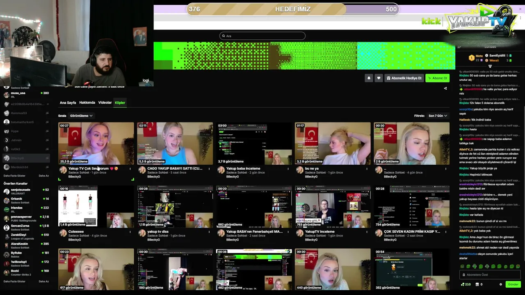Select the Klipler tab

(120, 103)
